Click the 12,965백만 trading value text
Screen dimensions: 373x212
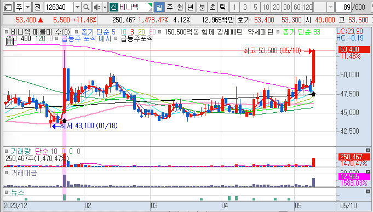point(218,20)
